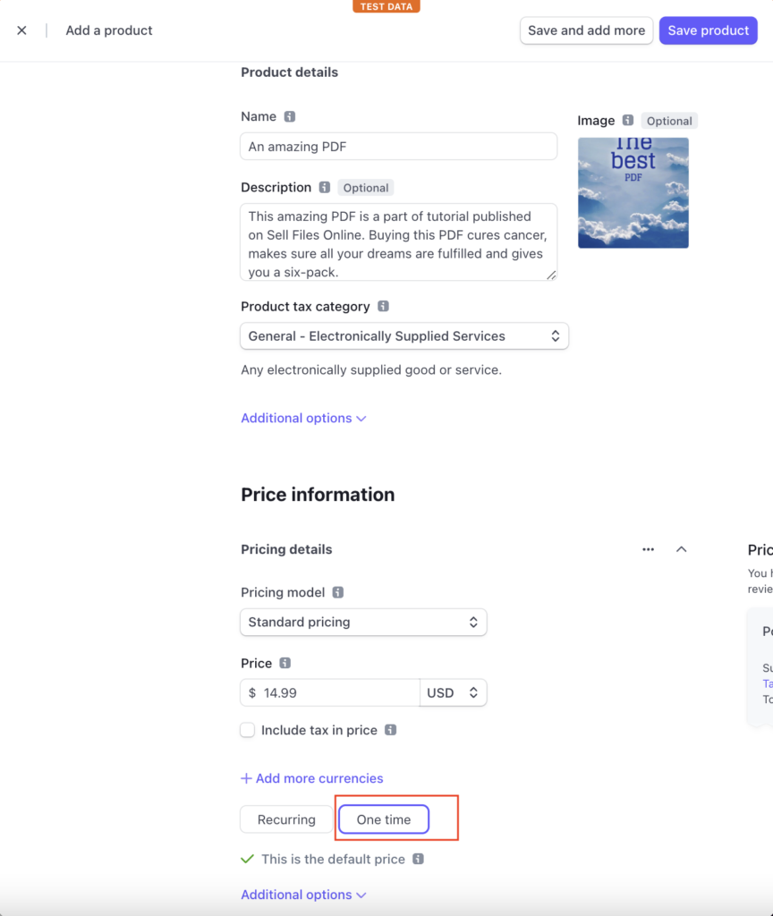Viewport: 773px width, 916px height.
Task: Open the three-dot menu for Pricing details
Action: [648, 549]
